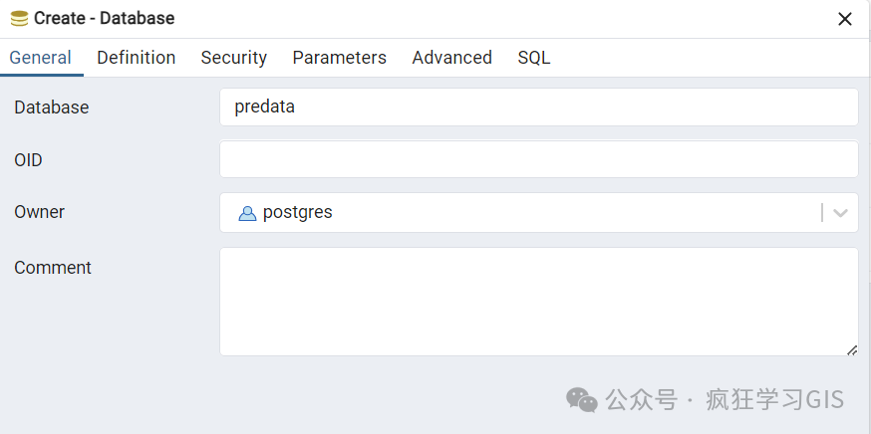Show the Advanced tab
This screenshot has width=871, height=434.
click(x=451, y=58)
